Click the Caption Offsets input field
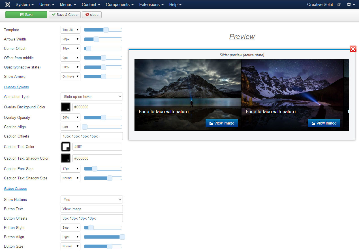 92,136
